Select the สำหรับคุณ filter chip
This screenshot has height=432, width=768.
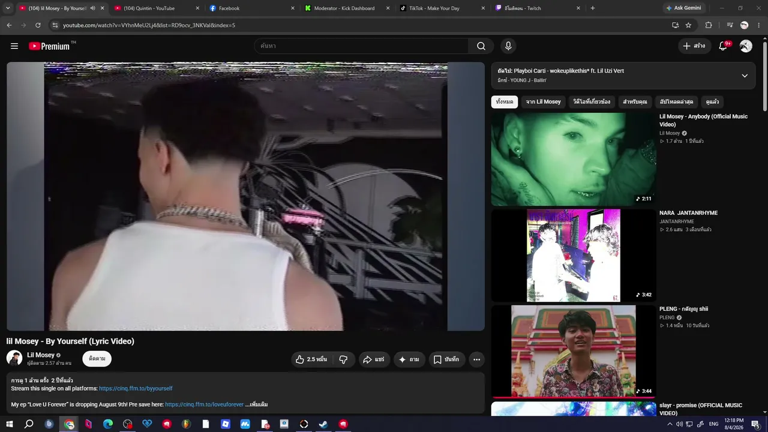coord(635,102)
